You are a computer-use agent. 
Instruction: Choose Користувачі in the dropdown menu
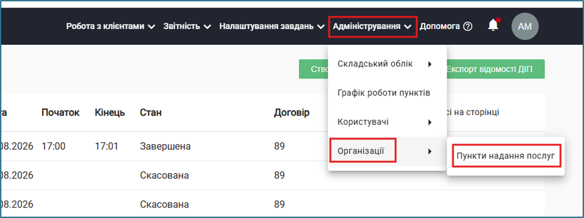[387, 122]
